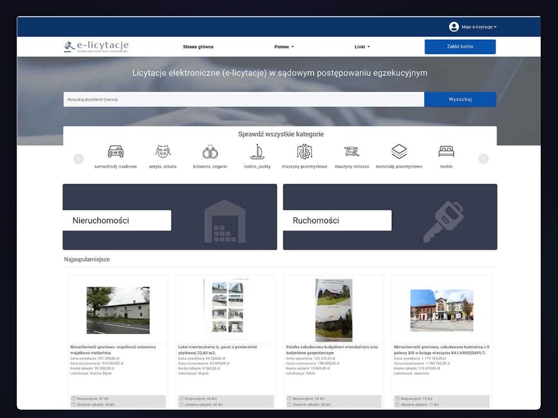Screen dimensions: 558x418
Task: Open materiały przemysłowe layers icon
Action: [x=399, y=152]
